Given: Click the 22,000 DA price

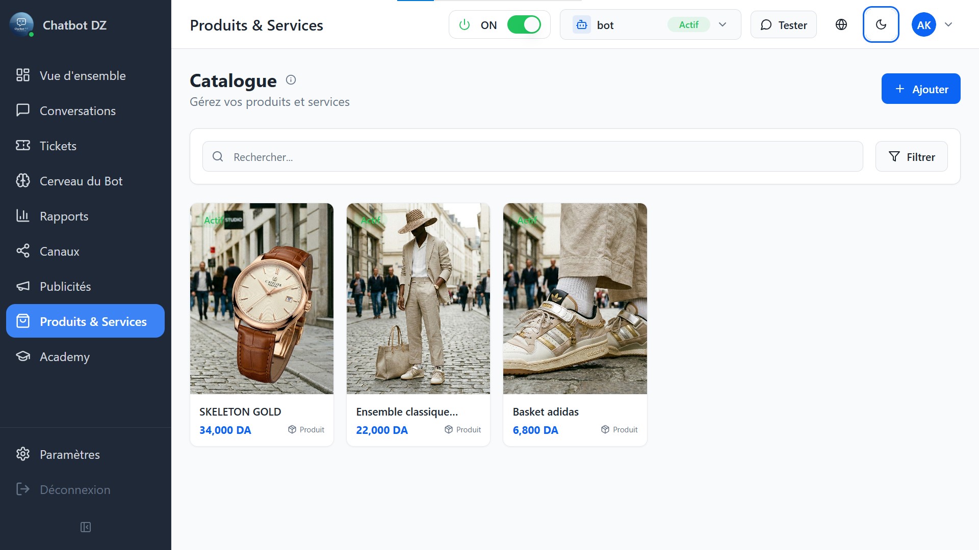Looking at the screenshot, I should [x=382, y=430].
